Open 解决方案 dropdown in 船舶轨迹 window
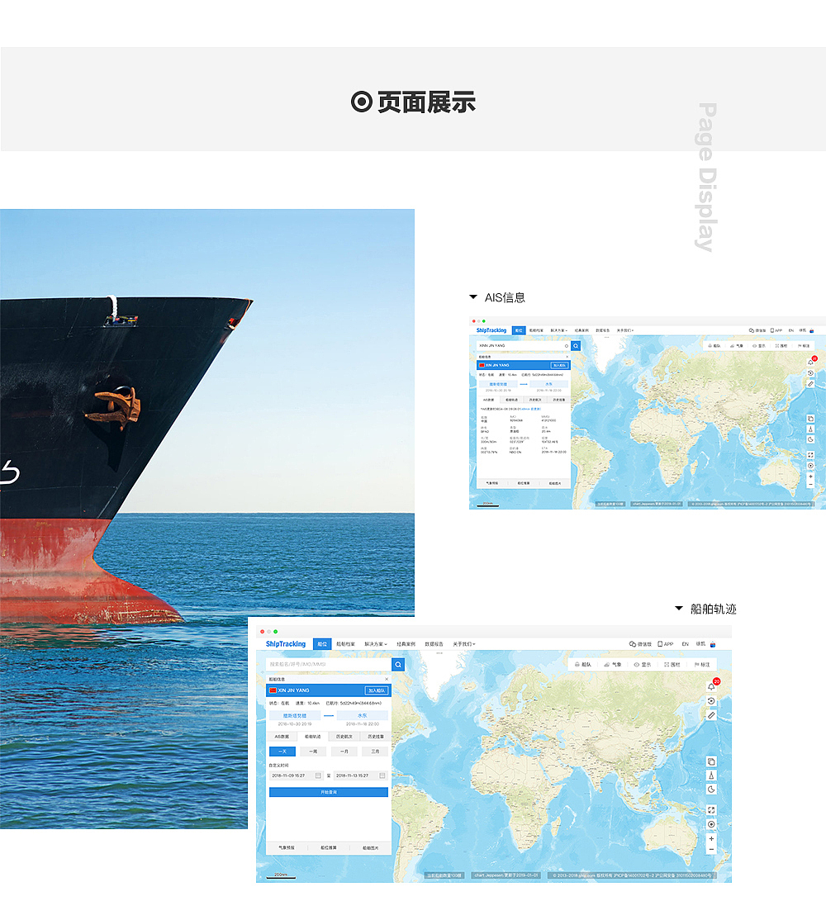 click(376, 644)
